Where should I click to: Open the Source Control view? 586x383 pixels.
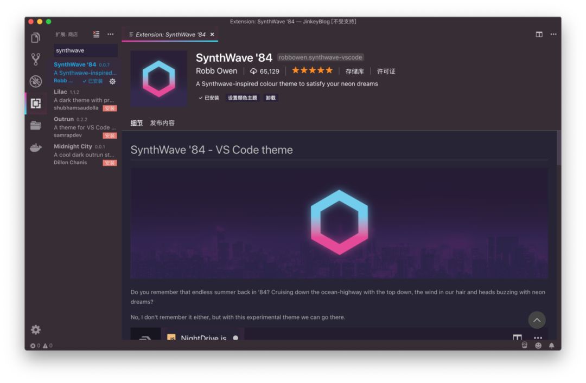pos(35,59)
